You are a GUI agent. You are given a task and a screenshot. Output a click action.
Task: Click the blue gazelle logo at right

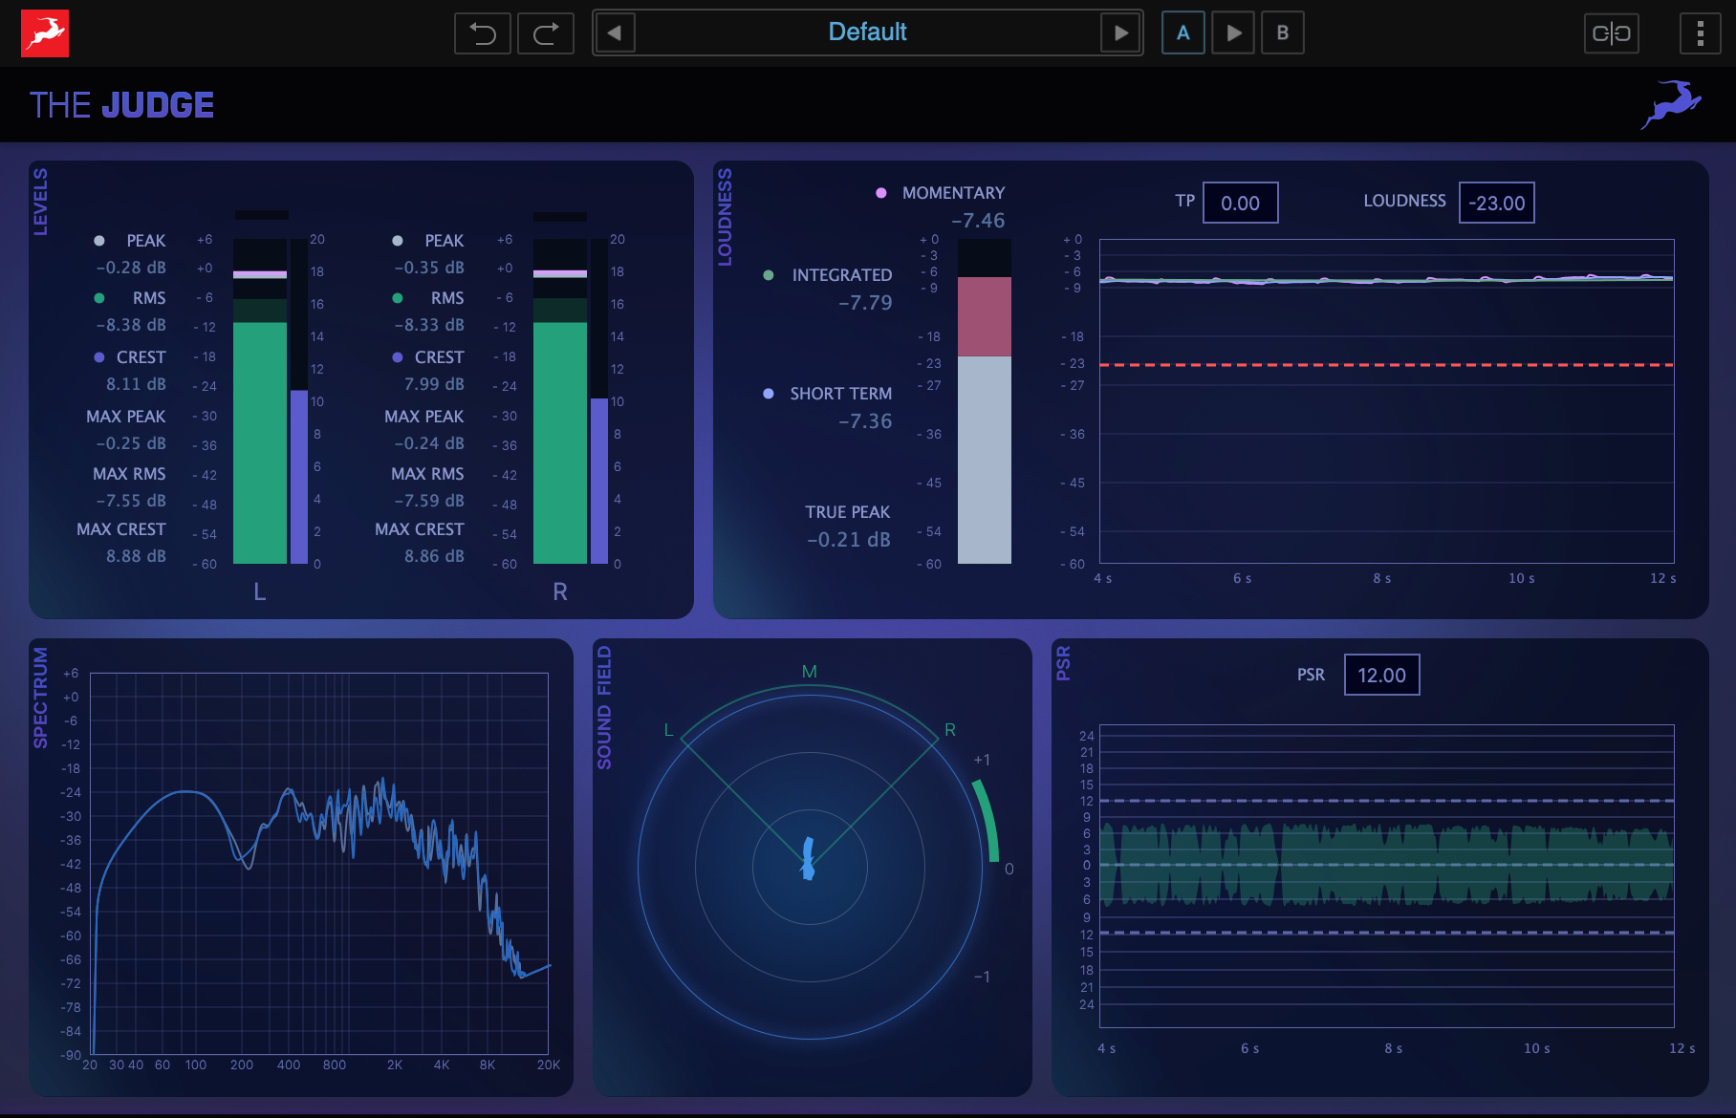click(1671, 104)
